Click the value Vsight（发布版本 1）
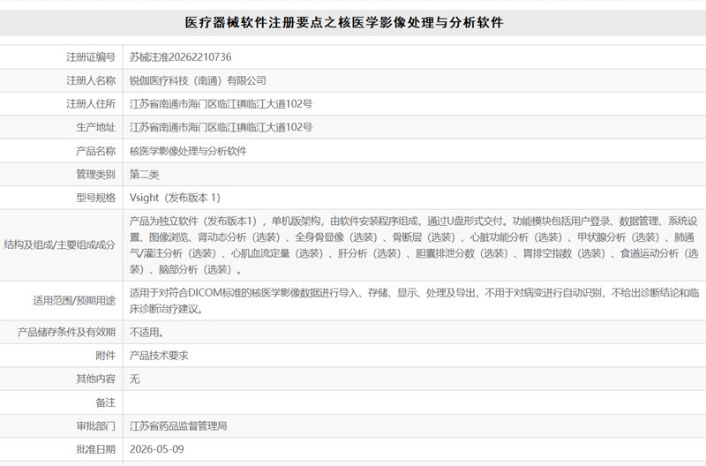 coord(175,198)
